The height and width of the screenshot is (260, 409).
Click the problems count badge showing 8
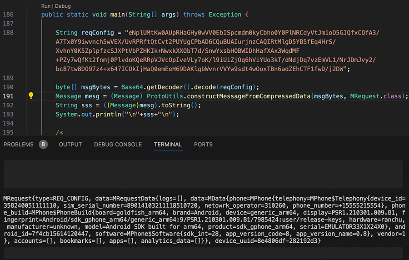(43, 145)
